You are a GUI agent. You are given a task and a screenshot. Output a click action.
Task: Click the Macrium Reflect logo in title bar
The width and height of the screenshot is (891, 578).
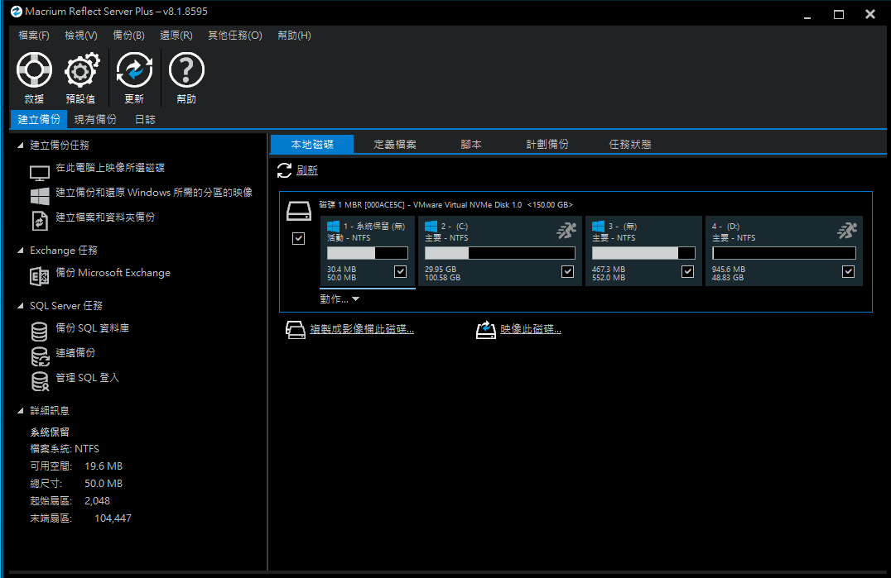pos(16,12)
